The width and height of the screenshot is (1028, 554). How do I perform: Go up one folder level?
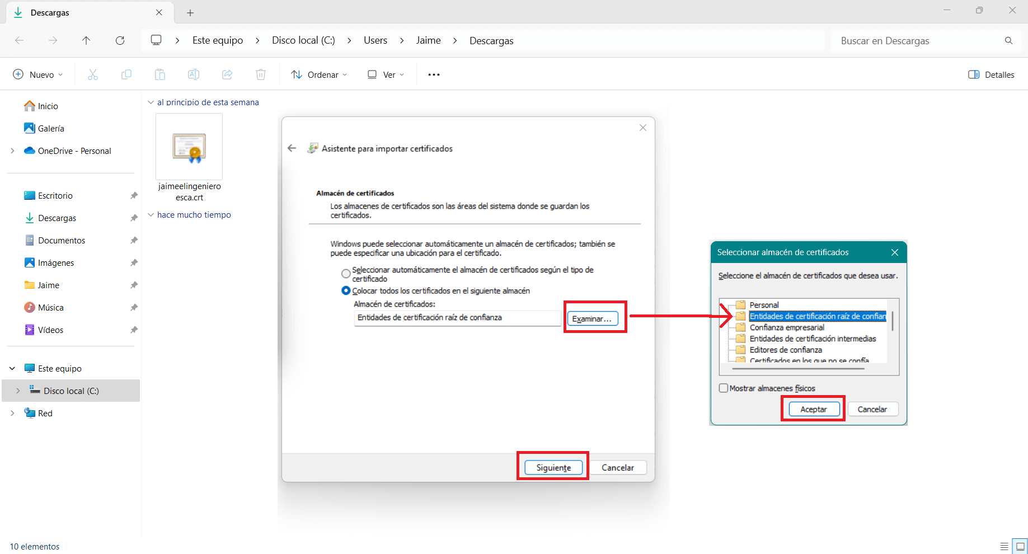point(86,40)
